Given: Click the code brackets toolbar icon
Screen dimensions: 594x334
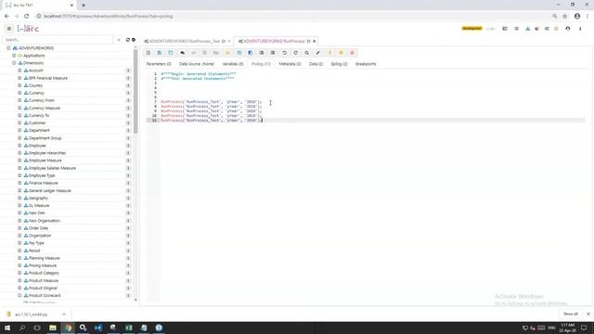Looking at the screenshot, I should 194,53.
